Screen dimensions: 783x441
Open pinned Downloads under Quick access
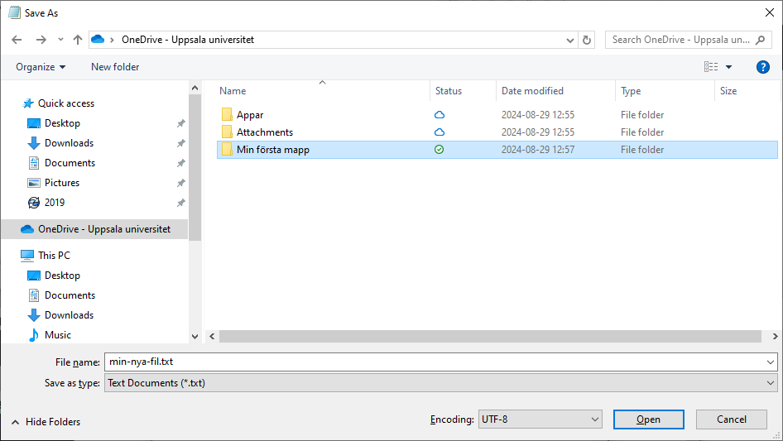tap(69, 143)
